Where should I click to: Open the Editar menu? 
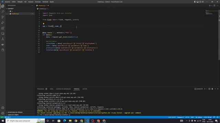tap(14, 2)
